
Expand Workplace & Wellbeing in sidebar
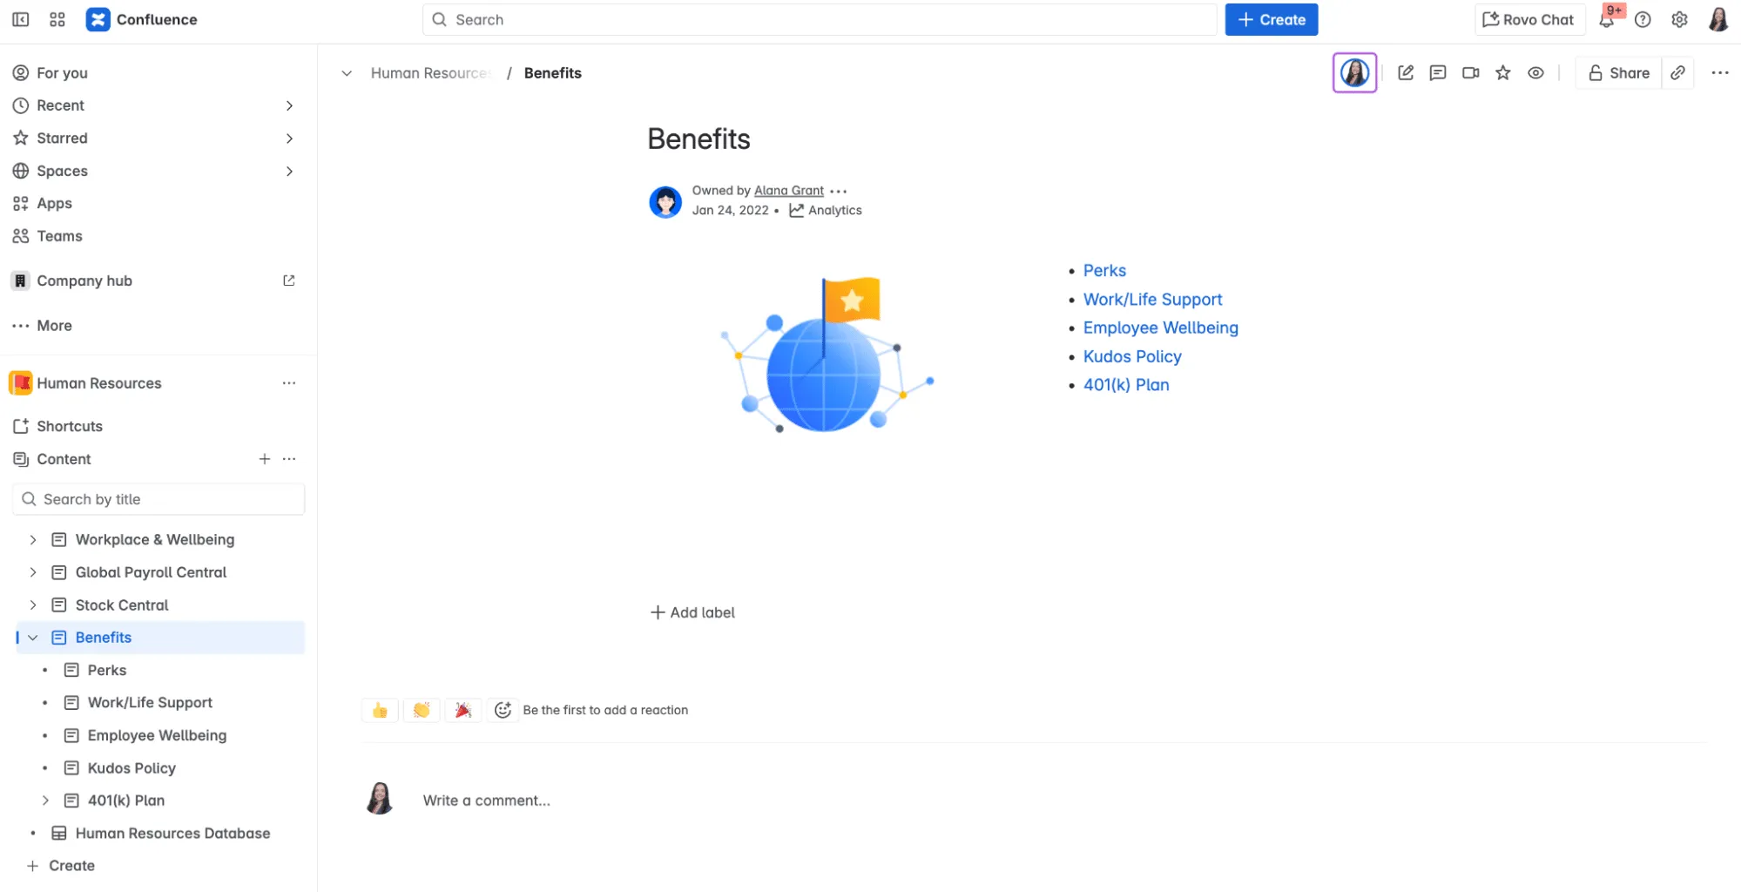[x=33, y=540]
